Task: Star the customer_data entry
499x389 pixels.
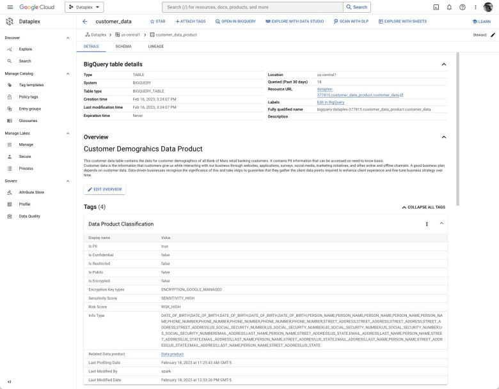Action: 157,21
